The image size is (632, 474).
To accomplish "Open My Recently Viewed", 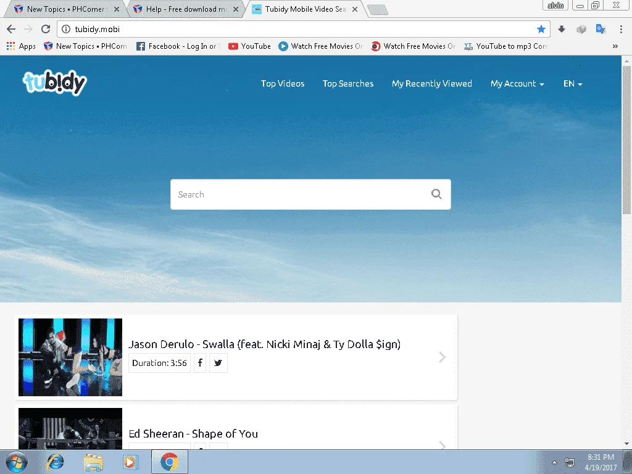I will coord(431,83).
